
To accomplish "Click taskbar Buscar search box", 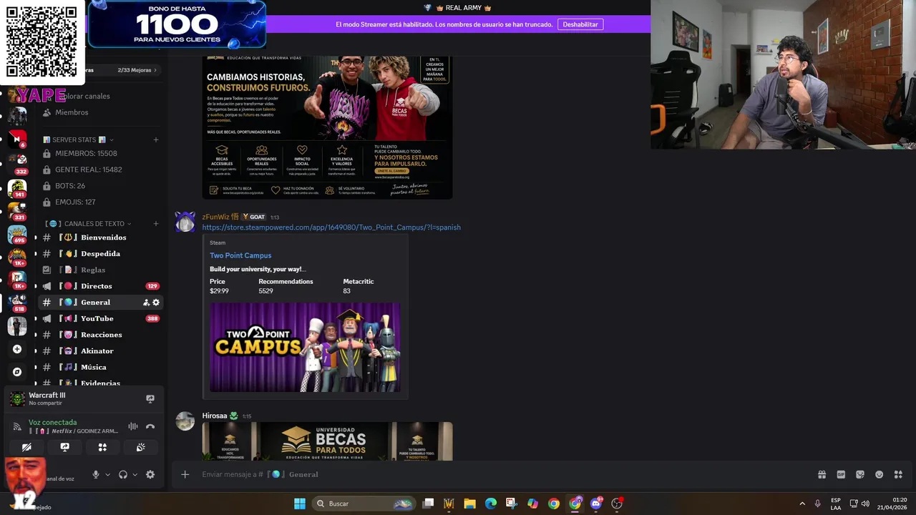I will [364, 504].
